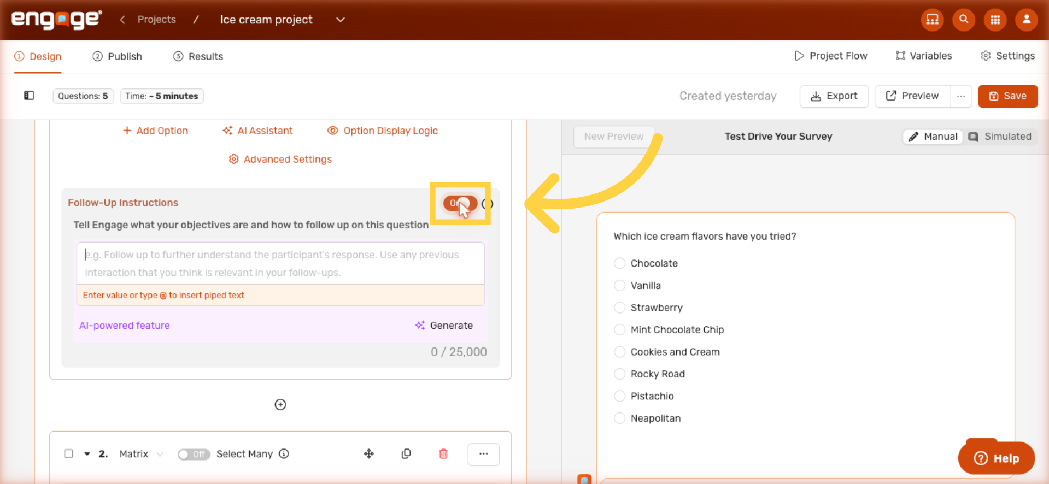Select the Chocolate option
Viewport: 1049px width, 484px height.
[x=619, y=263]
